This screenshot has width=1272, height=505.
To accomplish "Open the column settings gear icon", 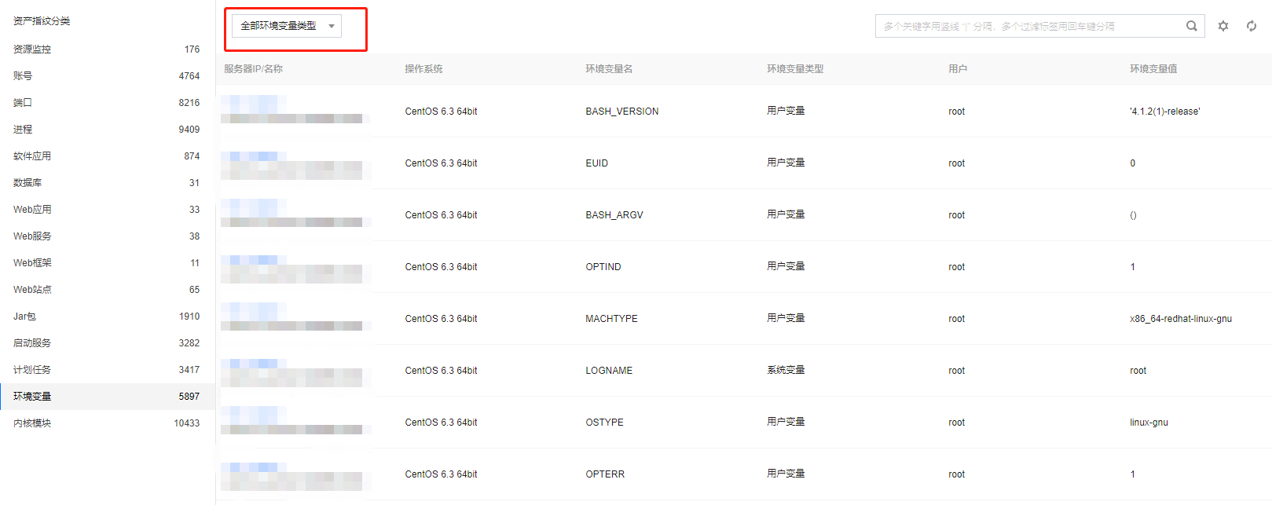I will tap(1223, 26).
